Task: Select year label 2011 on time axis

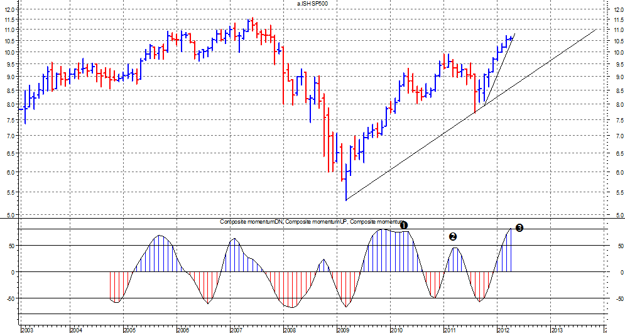Action: click(x=450, y=330)
